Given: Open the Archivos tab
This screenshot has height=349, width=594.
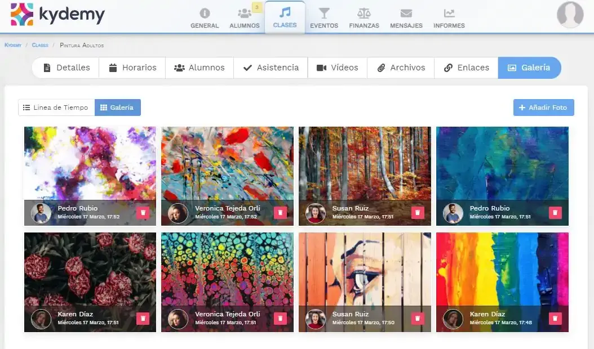Looking at the screenshot, I should 401,68.
